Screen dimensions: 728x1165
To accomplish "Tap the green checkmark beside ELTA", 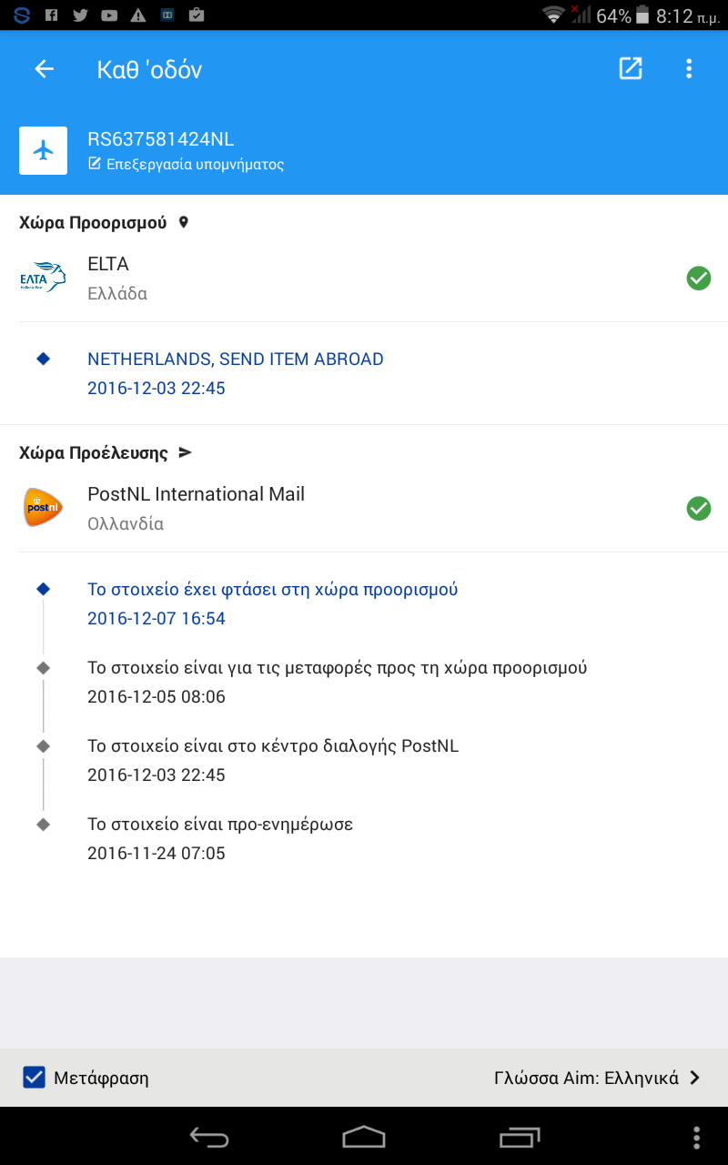I will coord(699,279).
